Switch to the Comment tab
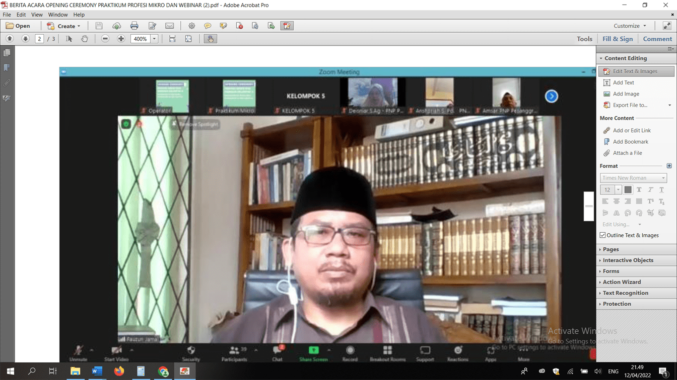The width and height of the screenshot is (677, 380). [x=657, y=38]
